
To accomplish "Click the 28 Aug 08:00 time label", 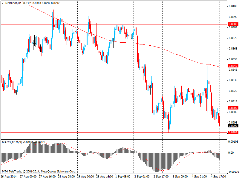I will pyautogui.click(x=66, y=177).
